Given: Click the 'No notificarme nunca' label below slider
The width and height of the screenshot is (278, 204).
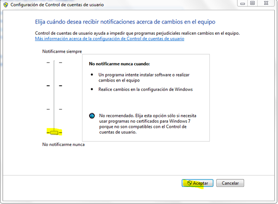Looking at the screenshot, I should point(63,145).
